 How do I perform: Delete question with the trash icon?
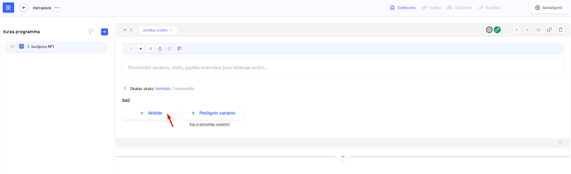561,30
